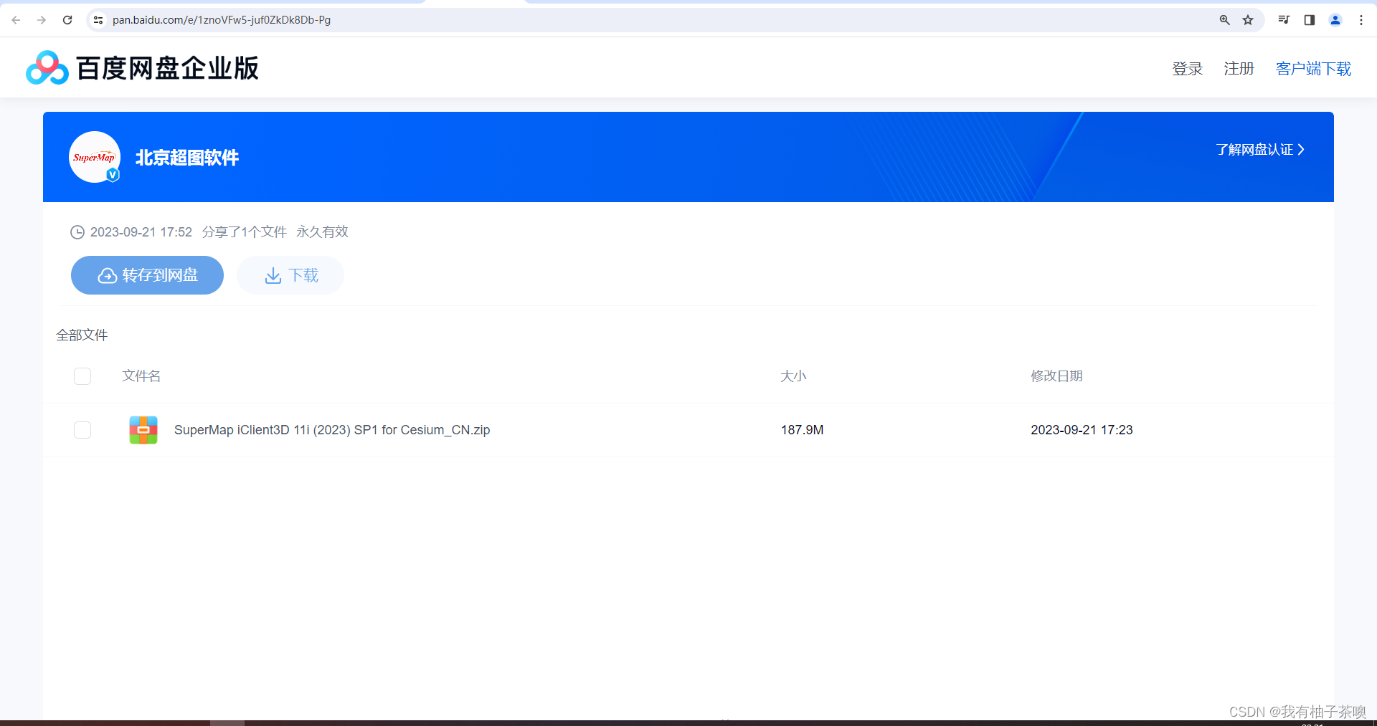The image size is (1377, 726).
Task: Click the 转存到网盘 save button
Action: pyautogui.click(x=147, y=275)
